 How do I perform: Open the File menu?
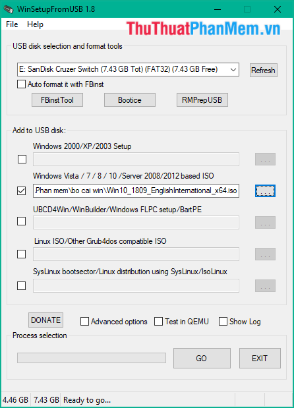(12, 24)
